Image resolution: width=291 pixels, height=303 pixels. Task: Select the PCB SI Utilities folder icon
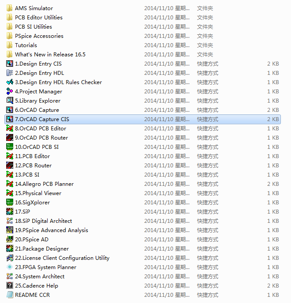coord(10,27)
